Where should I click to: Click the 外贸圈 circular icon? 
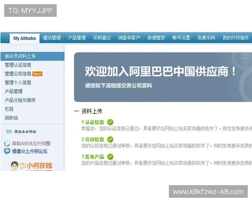click(x=7, y=144)
